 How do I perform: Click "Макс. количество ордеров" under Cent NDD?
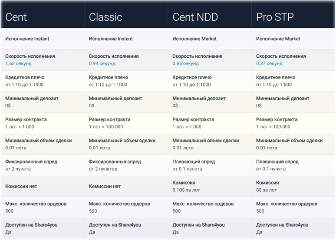point(203,204)
